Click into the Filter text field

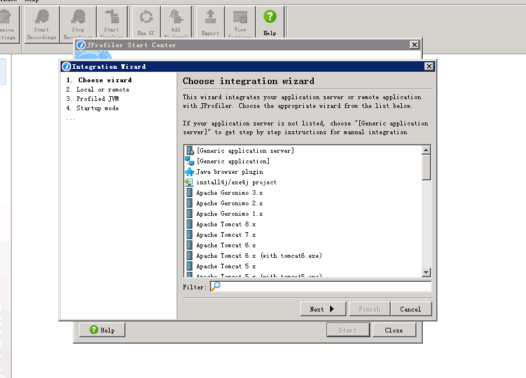click(321, 286)
